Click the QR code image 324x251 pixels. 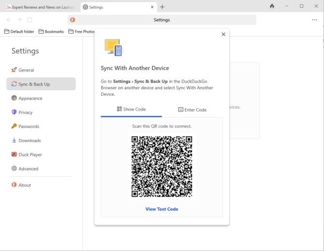(x=162, y=167)
